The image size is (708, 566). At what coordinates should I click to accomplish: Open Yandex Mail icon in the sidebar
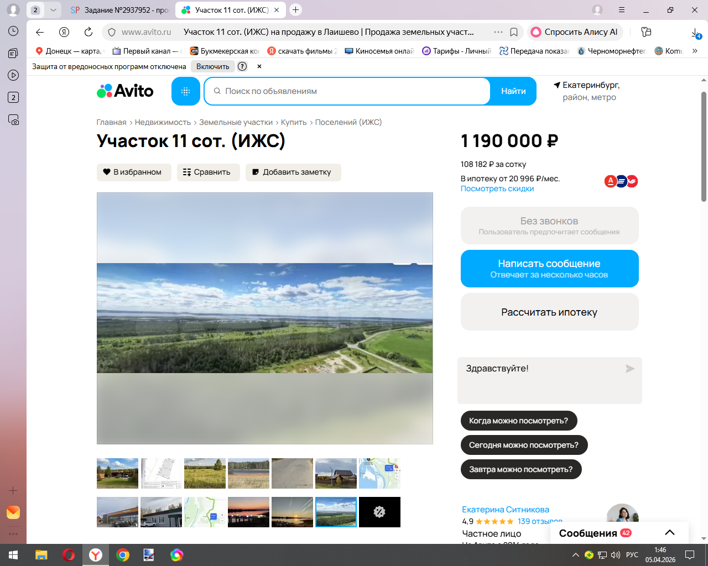(13, 512)
